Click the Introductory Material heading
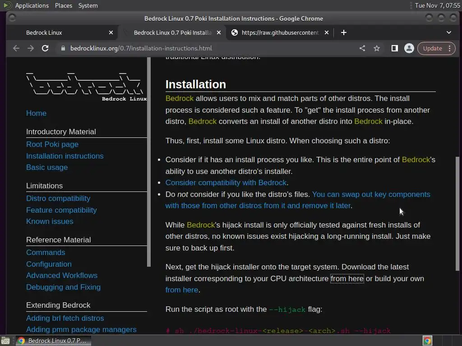Image resolution: width=462 pixels, height=346 pixels. coord(61,132)
